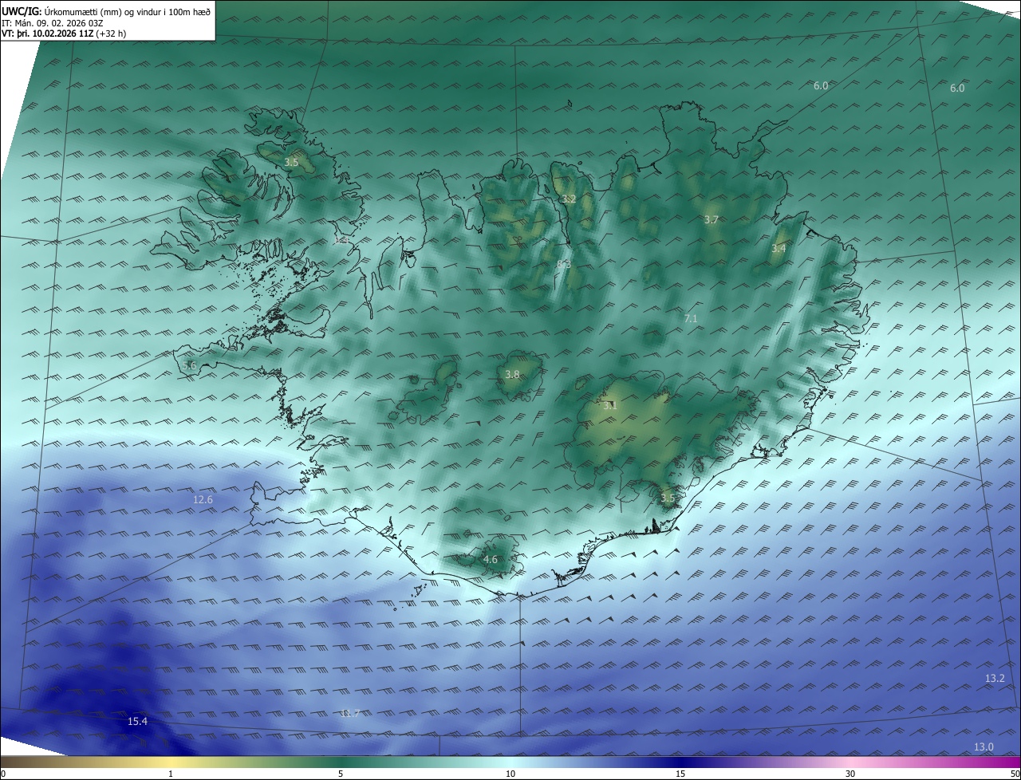
Task: Click the 11.7 value at the bottom of the map
Action: point(349,712)
